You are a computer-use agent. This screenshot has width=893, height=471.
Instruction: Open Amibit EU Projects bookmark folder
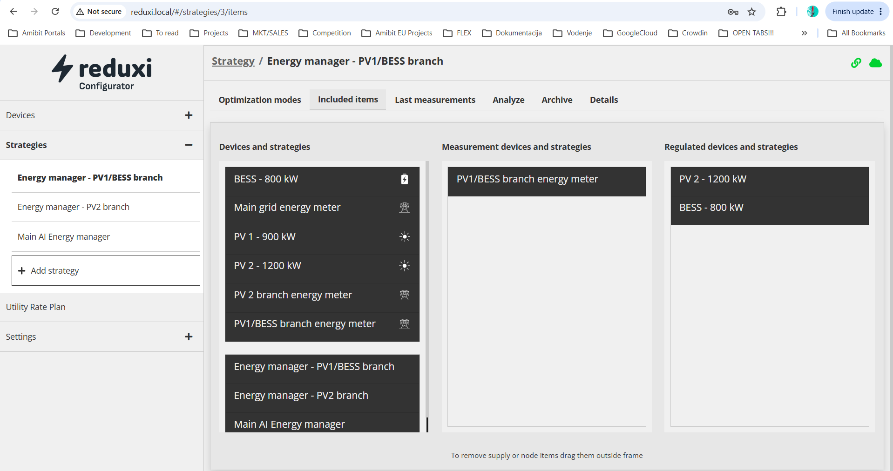[x=397, y=33]
